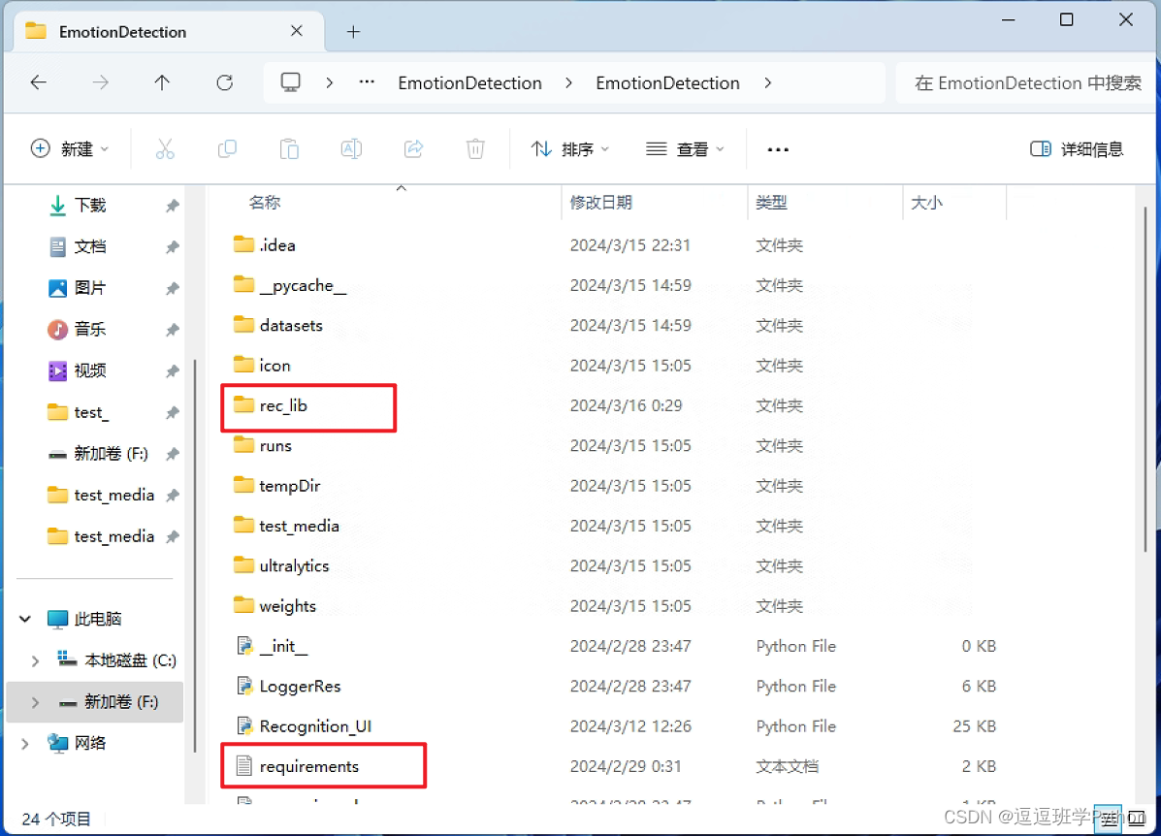
Task: Select the runs folder
Action: 275,446
